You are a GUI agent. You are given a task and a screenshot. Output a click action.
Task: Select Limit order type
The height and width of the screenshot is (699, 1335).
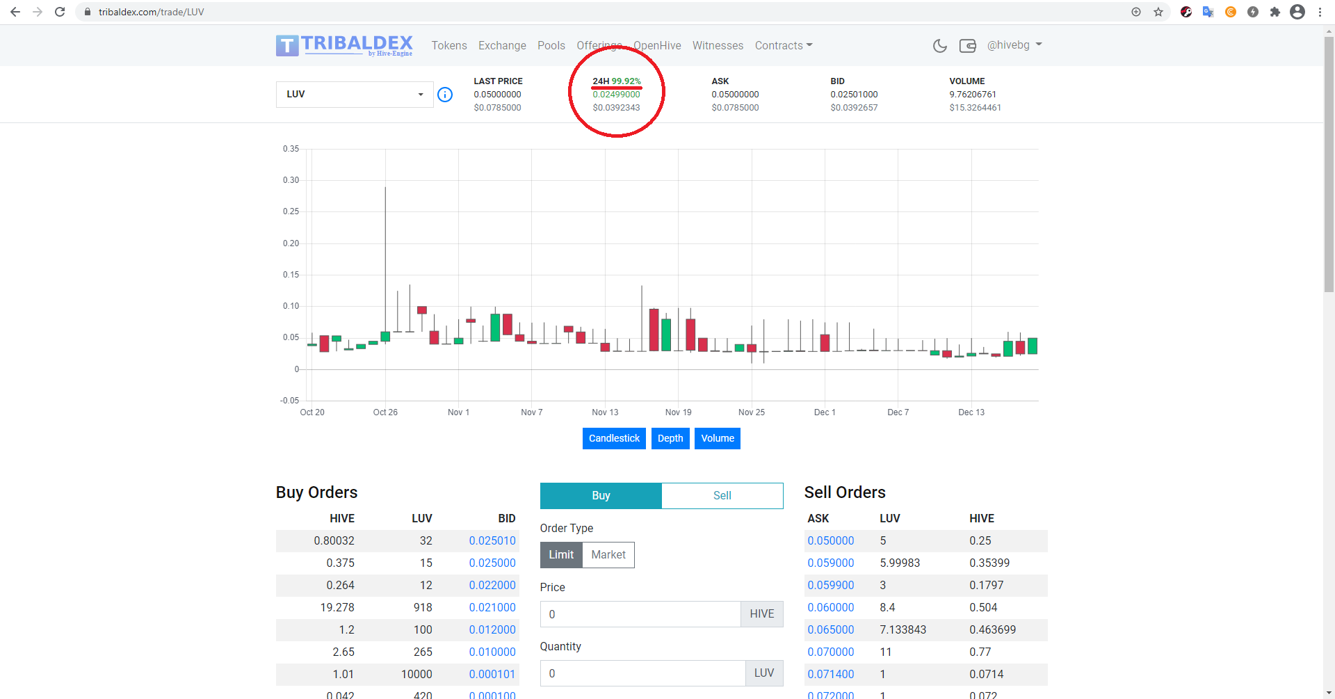pos(561,555)
